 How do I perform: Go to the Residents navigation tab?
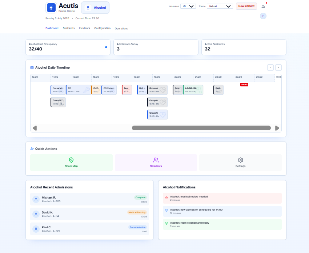[69, 28]
